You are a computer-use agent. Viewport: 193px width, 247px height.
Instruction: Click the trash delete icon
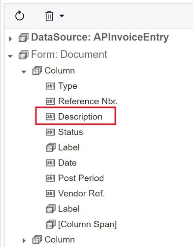[x=49, y=16]
